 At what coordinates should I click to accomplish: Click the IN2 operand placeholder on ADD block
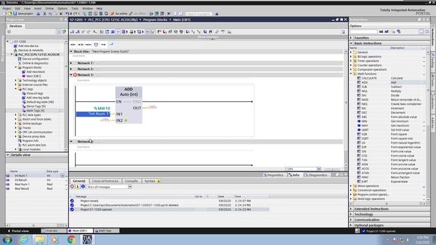pyautogui.click(x=105, y=120)
